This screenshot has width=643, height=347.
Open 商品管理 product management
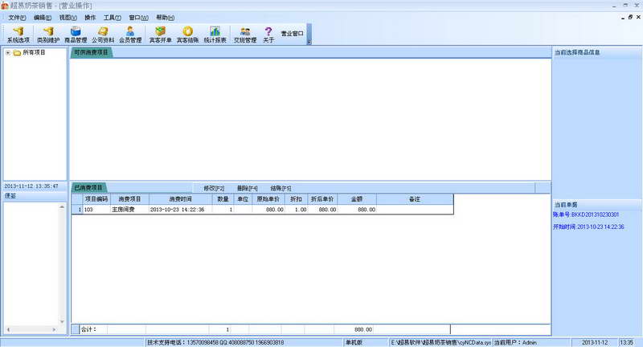(x=76, y=34)
